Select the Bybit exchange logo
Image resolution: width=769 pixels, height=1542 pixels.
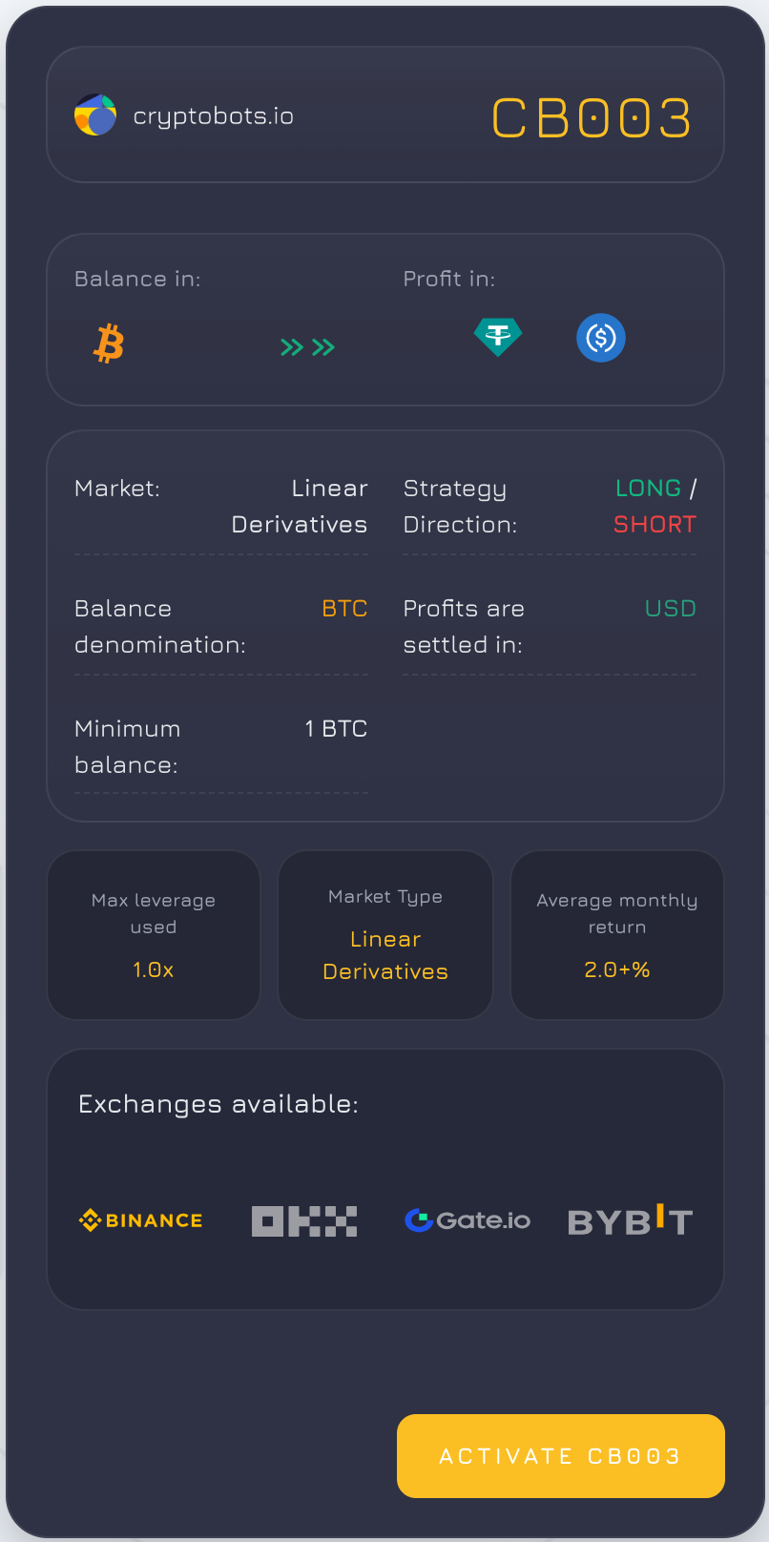pyautogui.click(x=630, y=1220)
